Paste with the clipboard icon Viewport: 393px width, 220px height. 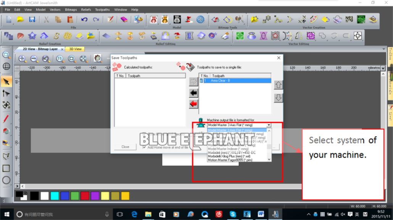pos(70,19)
